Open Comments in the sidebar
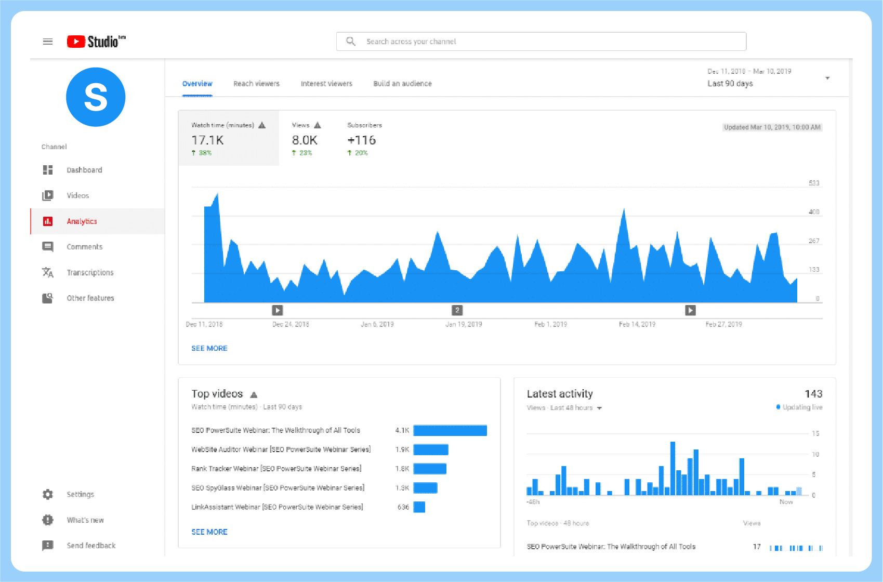The width and height of the screenshot is (883, 582). (x=98, y=247)
